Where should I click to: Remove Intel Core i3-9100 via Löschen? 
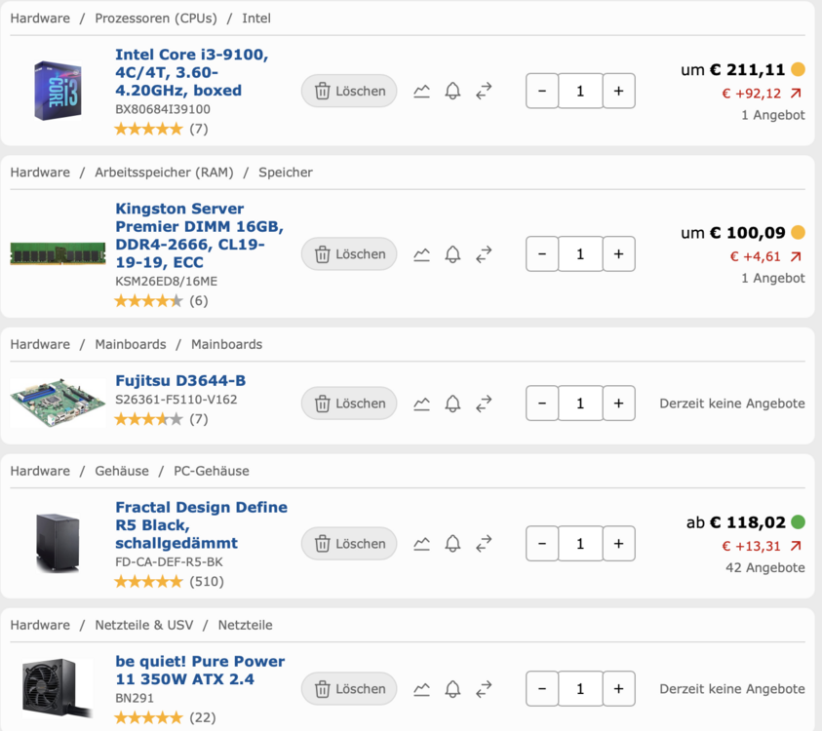tap(349, 92)
